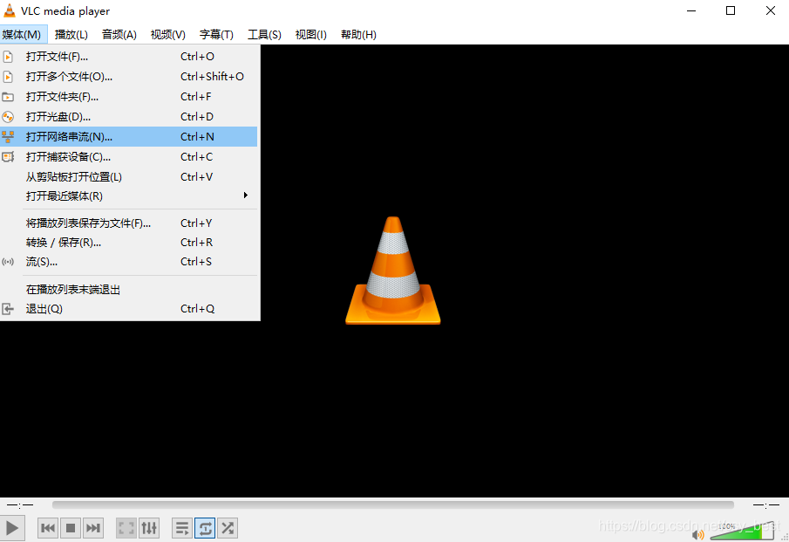Click the Play button

(x=11, y=528)
